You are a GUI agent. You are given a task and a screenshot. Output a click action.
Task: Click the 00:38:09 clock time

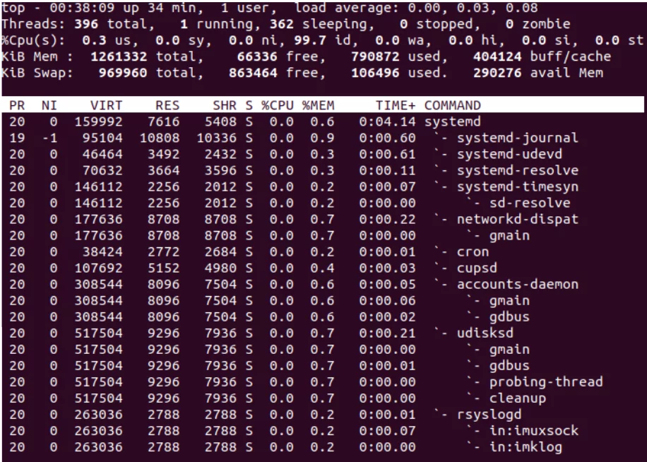[x=82, y=8]
